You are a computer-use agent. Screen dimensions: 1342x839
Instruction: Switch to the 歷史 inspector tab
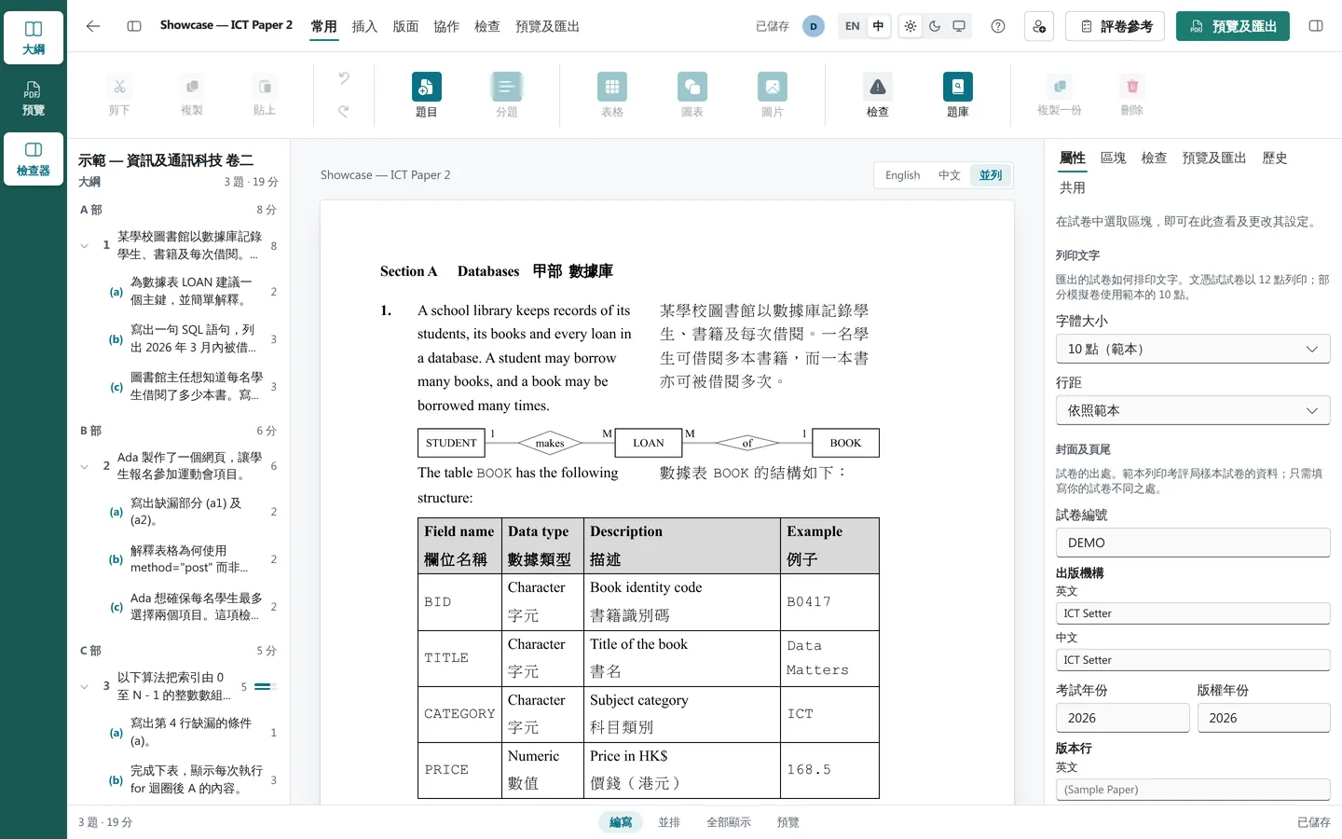[1274, 158]
